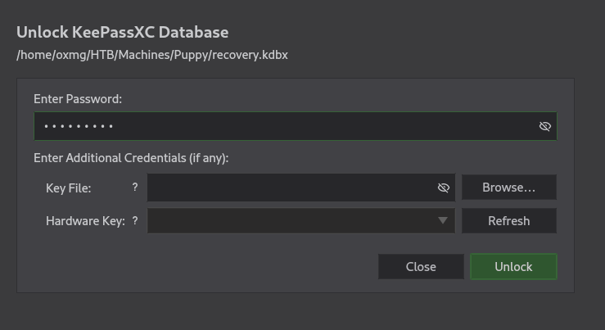Viewport: 605px width, 330px height.
Task: Refresh the hardware key list
Action: (508, 220)
